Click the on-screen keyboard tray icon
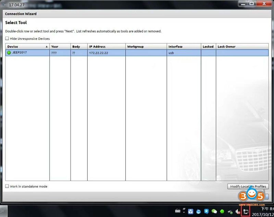274x217 pixels. [x=177, y=211]
